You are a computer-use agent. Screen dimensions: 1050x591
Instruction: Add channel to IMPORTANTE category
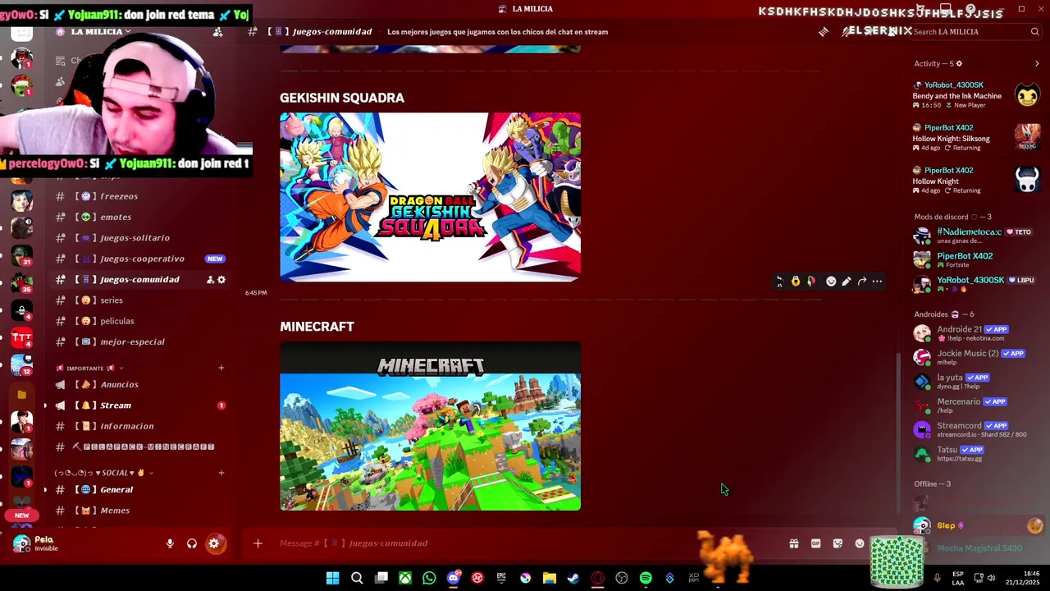(x=221, y=368)
